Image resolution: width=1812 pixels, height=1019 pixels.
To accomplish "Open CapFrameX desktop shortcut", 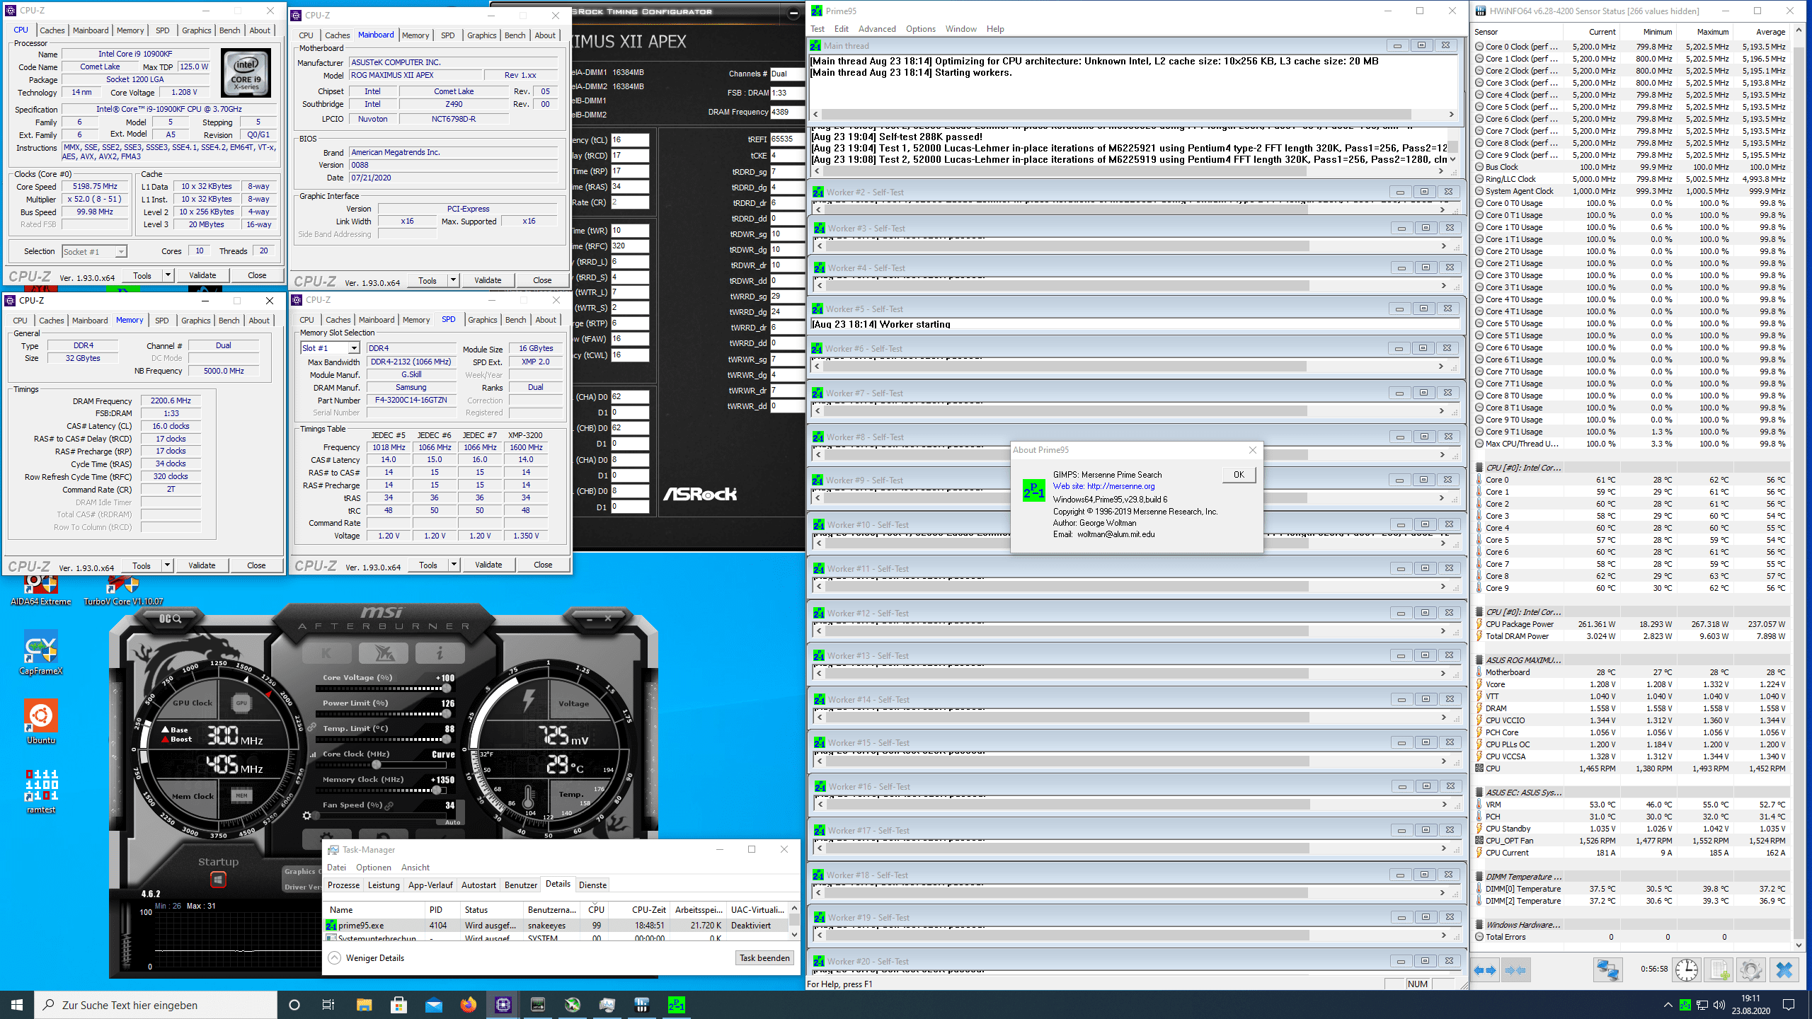I will [x=40, y=652].
